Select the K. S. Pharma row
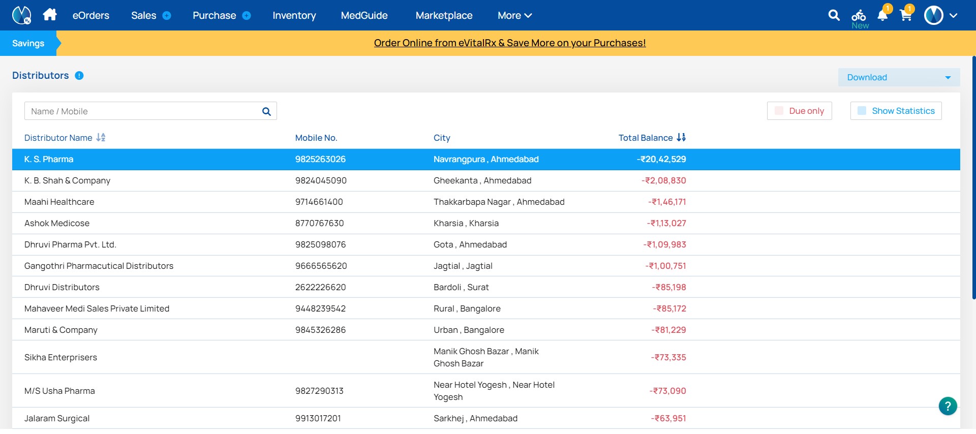This screenshot has height=434, width=976. click(x=486, y=159)
